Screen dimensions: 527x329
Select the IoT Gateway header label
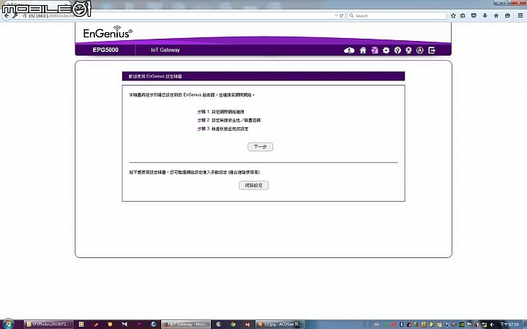[x=165, y=50]
